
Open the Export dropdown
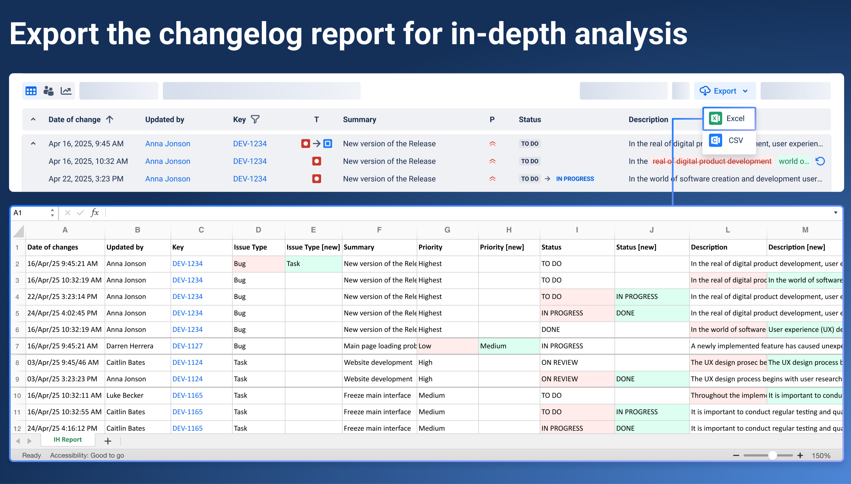click(725, 91)
